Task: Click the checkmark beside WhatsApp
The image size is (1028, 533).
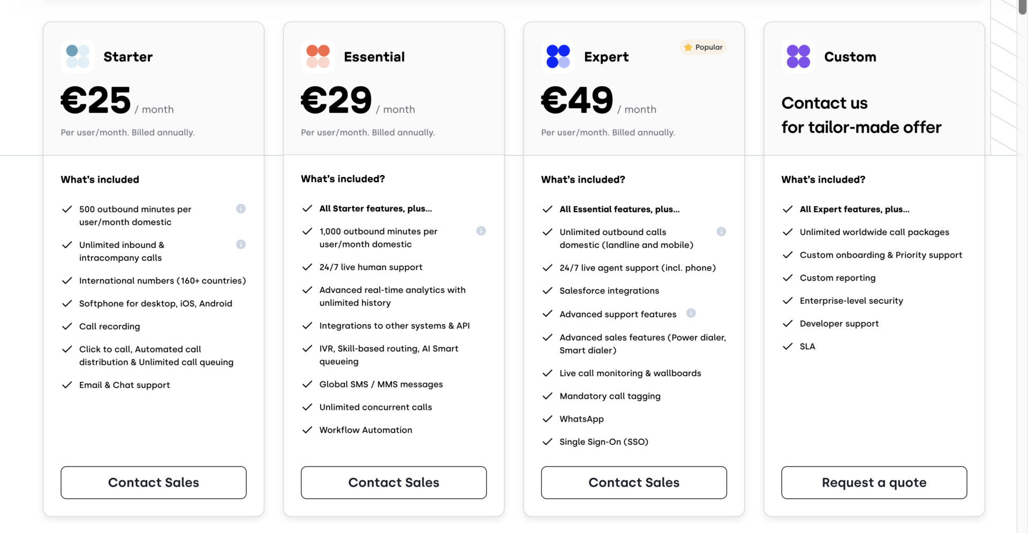Action: click(548, 419)
